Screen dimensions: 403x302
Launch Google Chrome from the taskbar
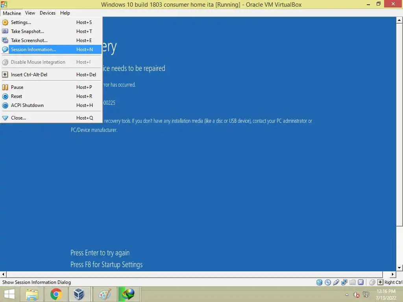pyautogui.click(x=56, y=294)
